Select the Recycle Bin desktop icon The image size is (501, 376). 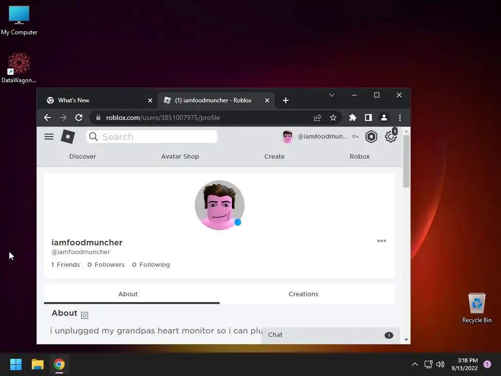click(477, 308)
